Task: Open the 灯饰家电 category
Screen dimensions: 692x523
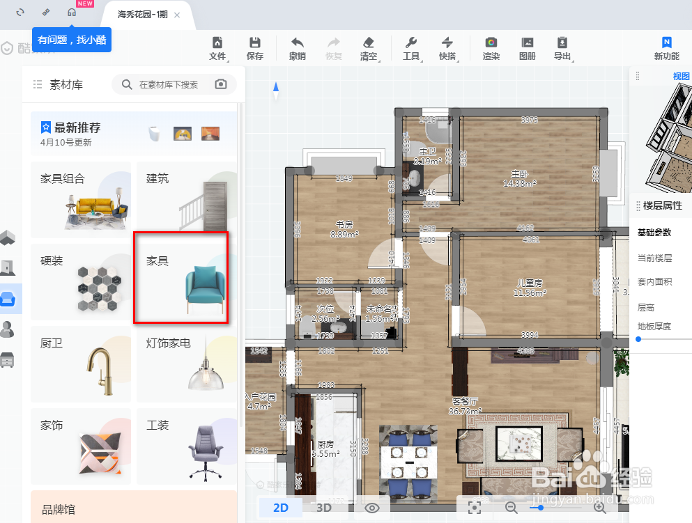Action: pos(187,364)
